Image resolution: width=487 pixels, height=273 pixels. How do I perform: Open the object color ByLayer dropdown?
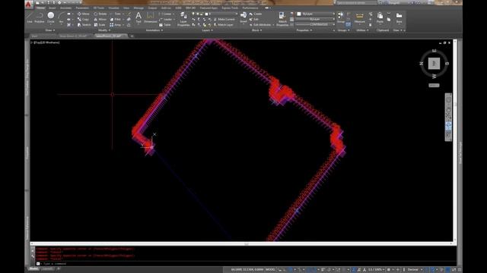pos(315,14)
